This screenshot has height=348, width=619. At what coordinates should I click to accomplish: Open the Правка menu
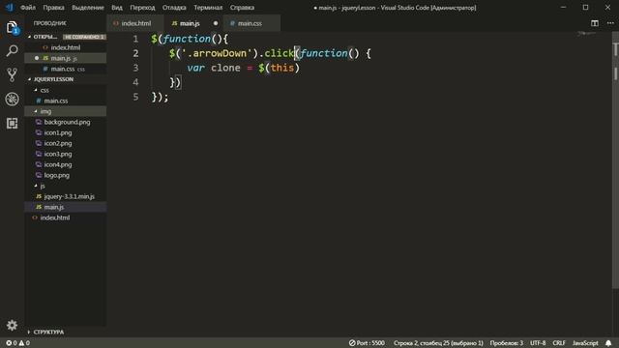click(54, 8)
